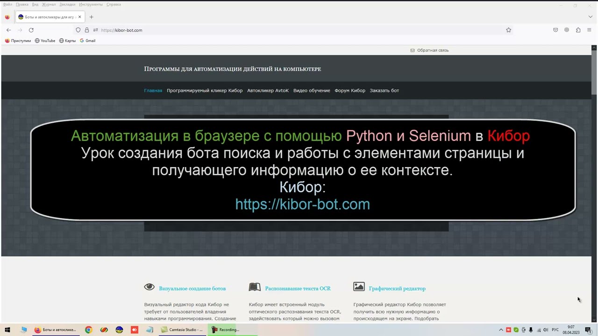
Task: Open the Файл menu
Action: 7,4
